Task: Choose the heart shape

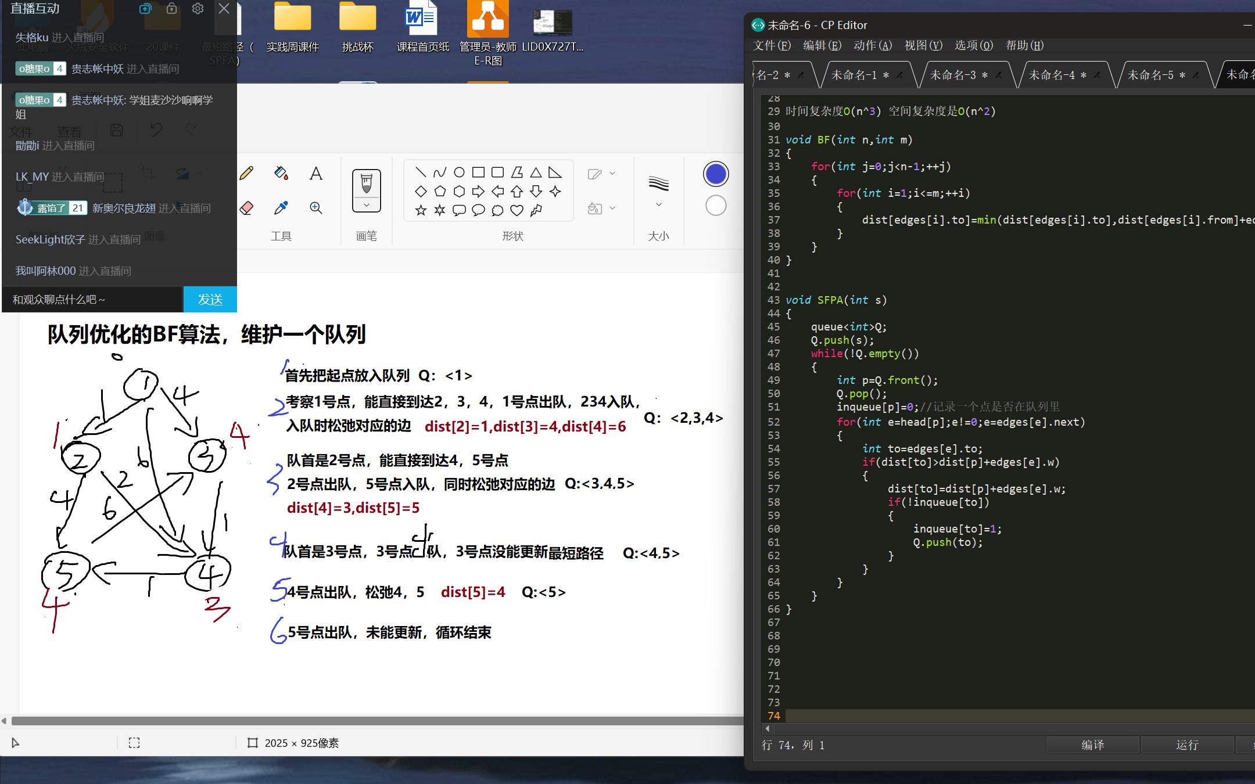Action: [517, 210]
